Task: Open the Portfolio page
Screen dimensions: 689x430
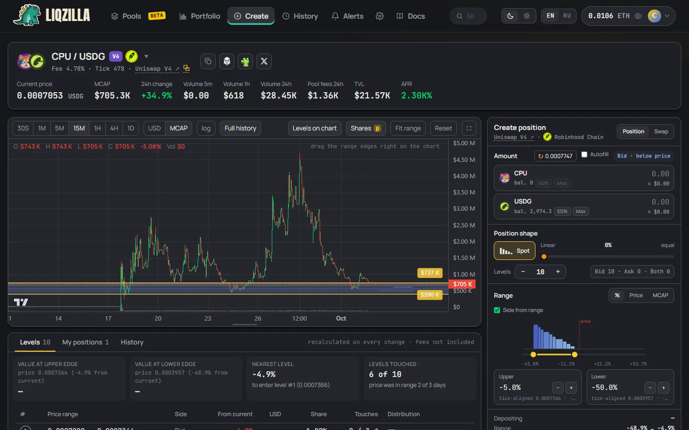Action: click(200, 16)
